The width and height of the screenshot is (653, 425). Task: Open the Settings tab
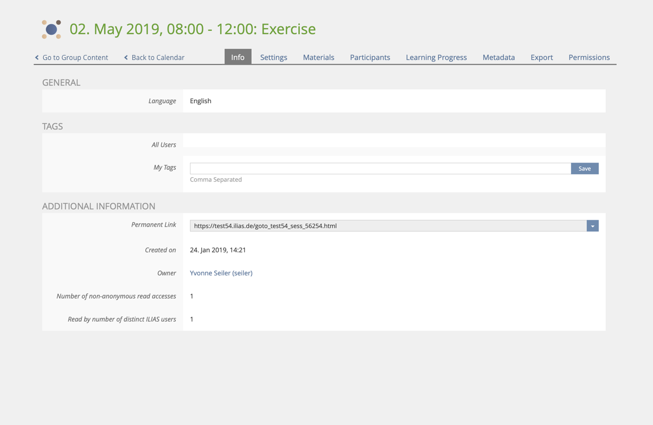(274, 57)
